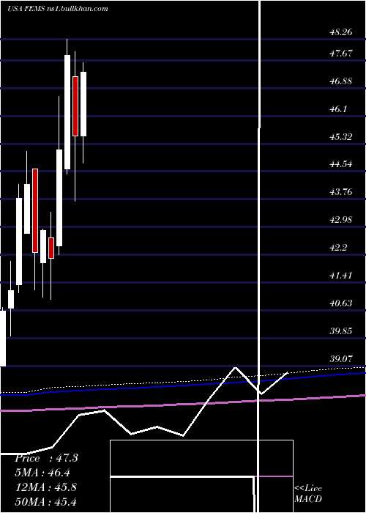366x513 pixels.
Task: Click the Price : 47.3 readout
Action: [x=46, y=458]
